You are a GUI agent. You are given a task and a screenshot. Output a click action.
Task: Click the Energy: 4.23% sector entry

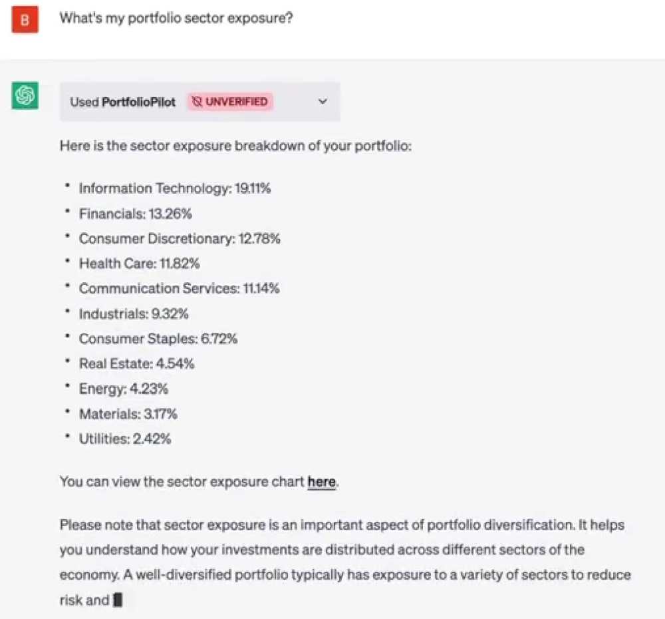(123, 388)
